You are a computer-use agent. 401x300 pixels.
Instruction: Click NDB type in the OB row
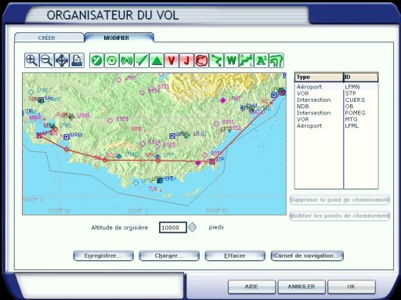click(x=302, y=107)
